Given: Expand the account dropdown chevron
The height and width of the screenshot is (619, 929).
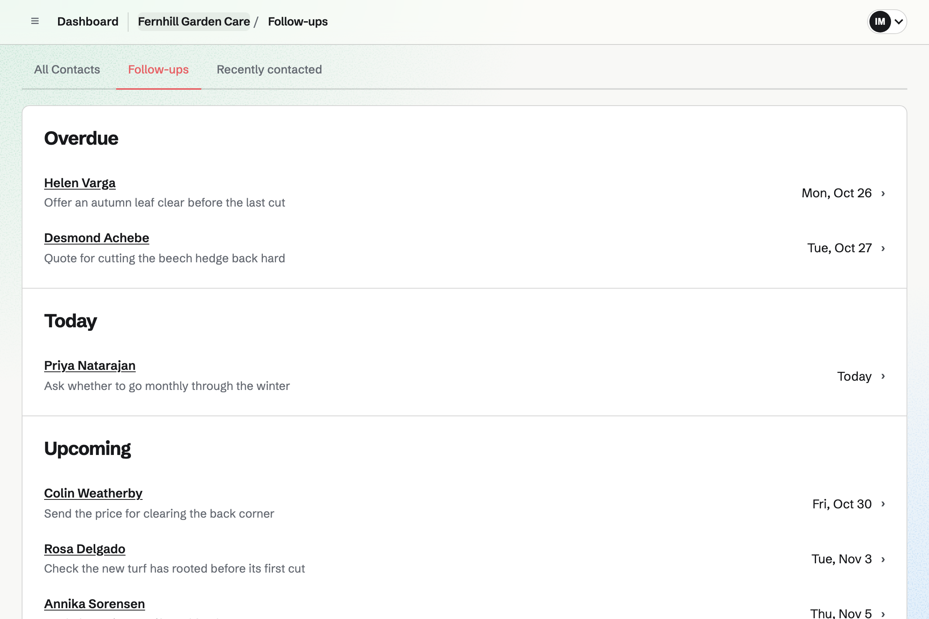Looking at the screenshot, I should [898, 22].
